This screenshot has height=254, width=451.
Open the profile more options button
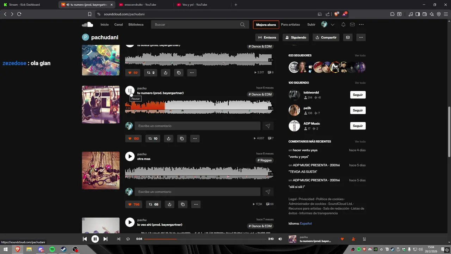361,37
